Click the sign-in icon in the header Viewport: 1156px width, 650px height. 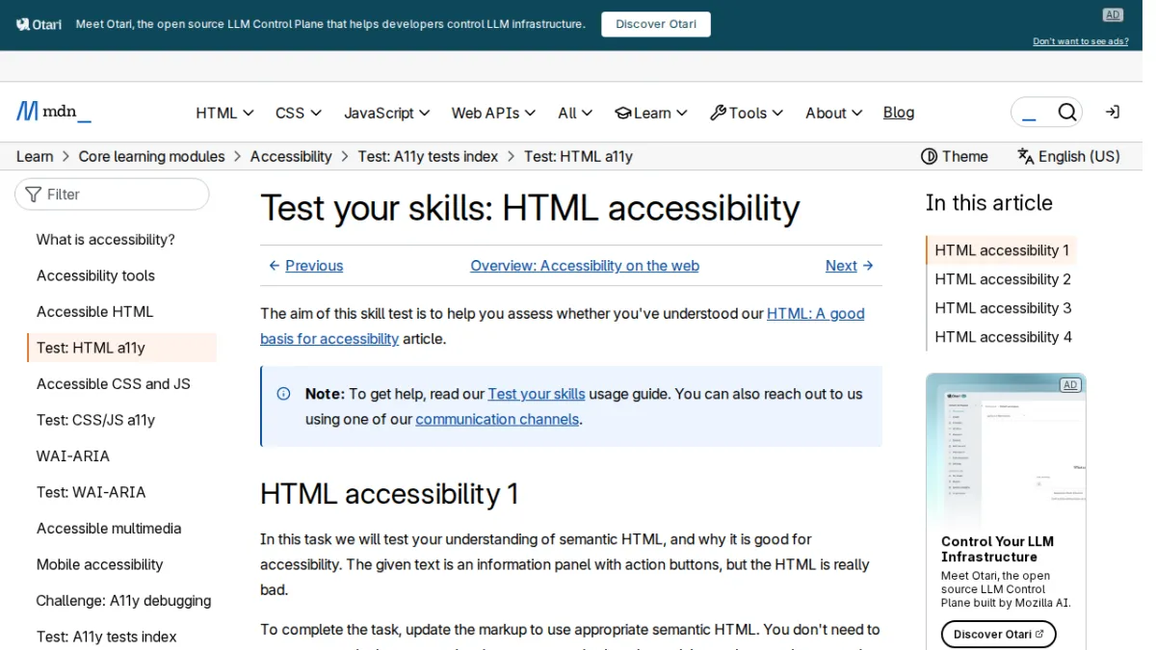(x=1113, y=113)
